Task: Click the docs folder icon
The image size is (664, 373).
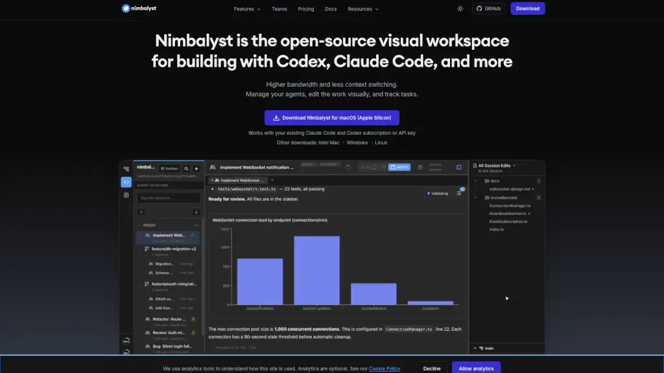Action: click(486, 181)
